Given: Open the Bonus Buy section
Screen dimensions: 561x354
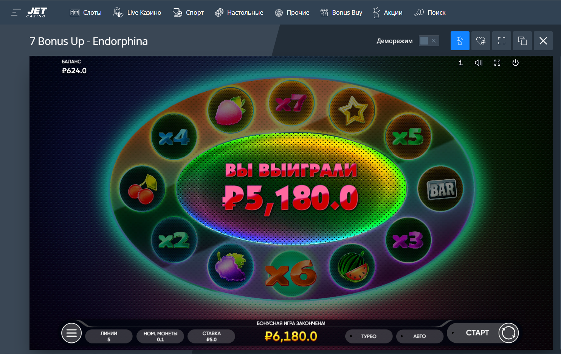Looking at the screenshot, I should pyautogui.click(x=341, y=12).
